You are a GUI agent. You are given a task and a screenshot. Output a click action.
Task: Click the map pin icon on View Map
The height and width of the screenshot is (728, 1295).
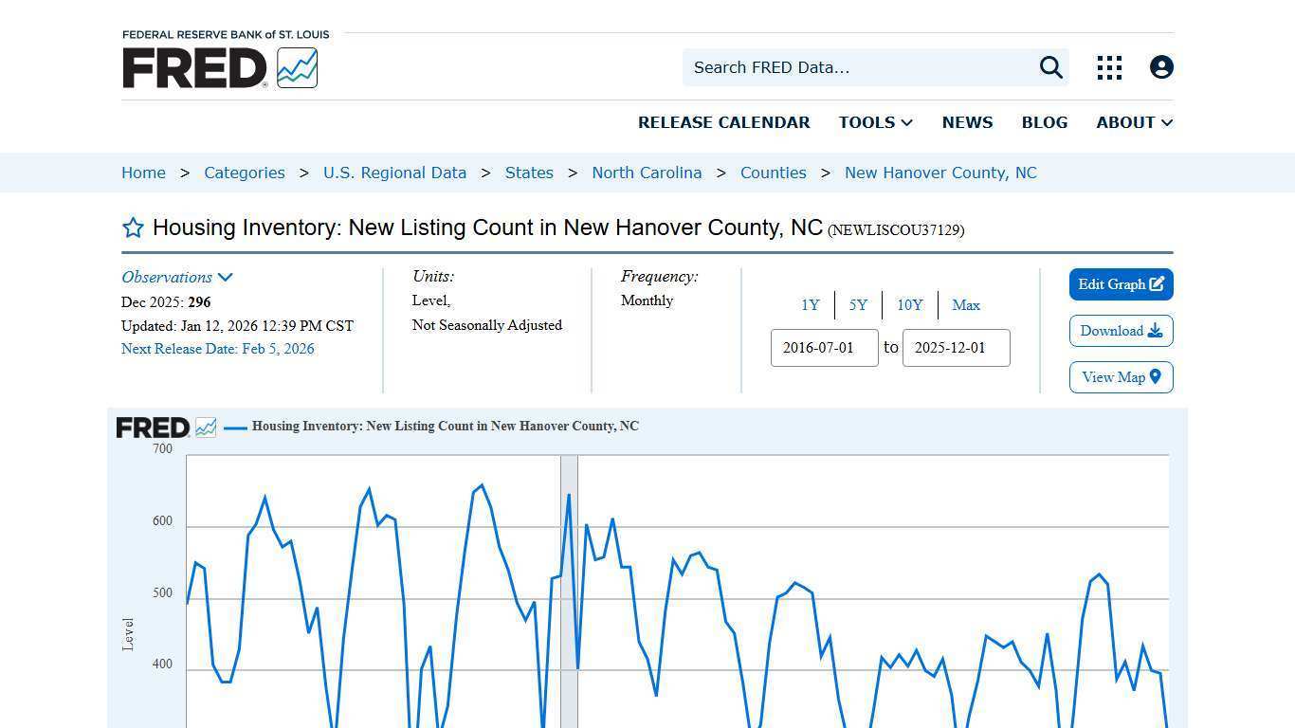[1155, 376]
